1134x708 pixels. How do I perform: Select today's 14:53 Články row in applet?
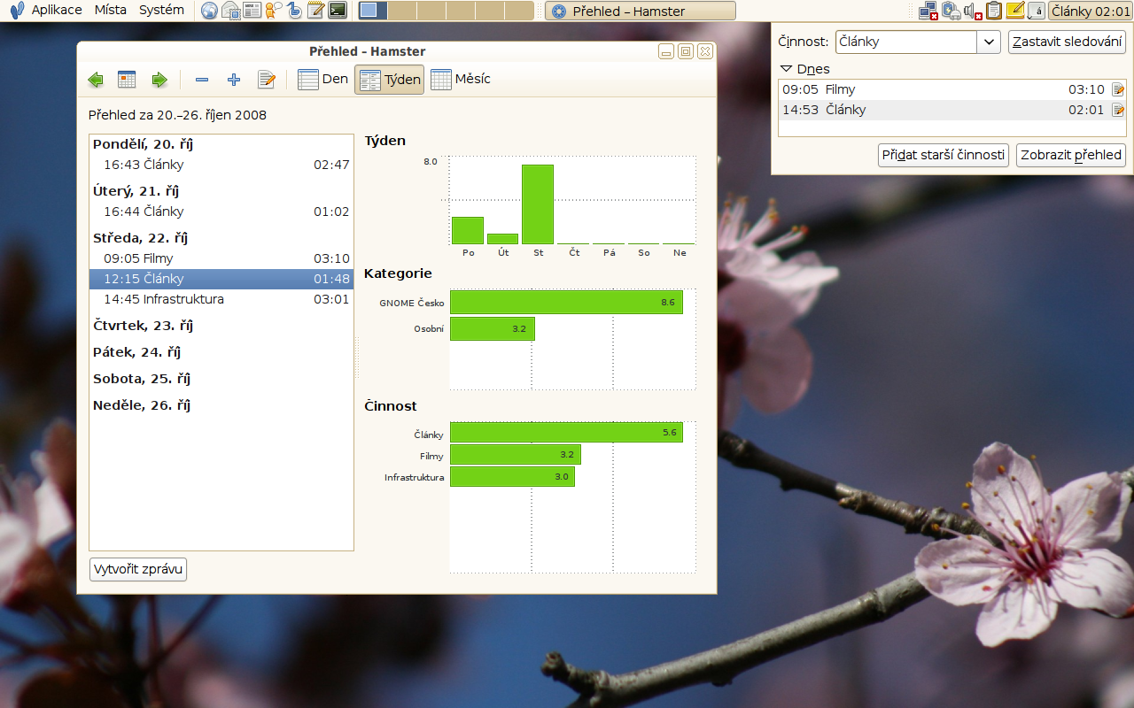[x=952, y=110]
